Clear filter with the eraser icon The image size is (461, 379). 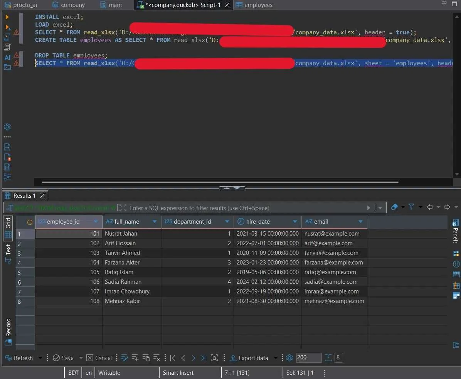point(394,207)
